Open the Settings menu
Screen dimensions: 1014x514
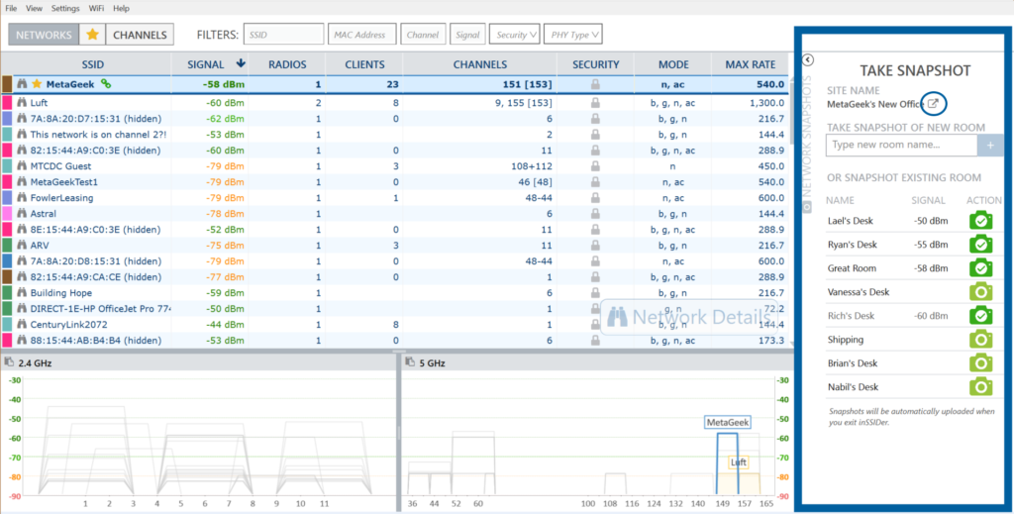[x=66, y=8]
